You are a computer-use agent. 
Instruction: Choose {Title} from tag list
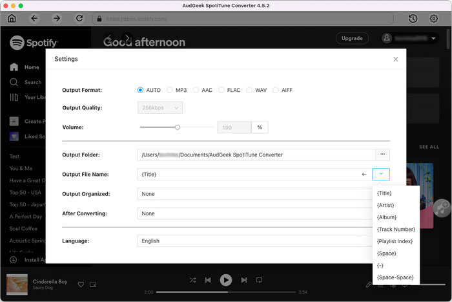tap(396, 193)
